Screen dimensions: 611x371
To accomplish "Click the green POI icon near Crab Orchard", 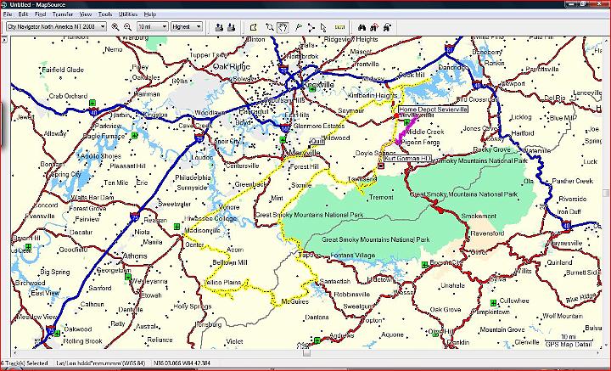I will pyautogui.click(x=92, y=103).
